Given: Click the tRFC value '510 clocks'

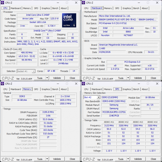Looking at the screenshot, I should coord(48,134).
